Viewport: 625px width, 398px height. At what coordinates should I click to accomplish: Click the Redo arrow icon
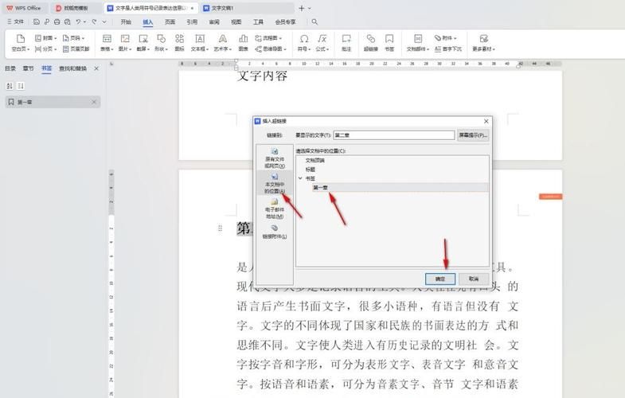click(x=94, y=22)
